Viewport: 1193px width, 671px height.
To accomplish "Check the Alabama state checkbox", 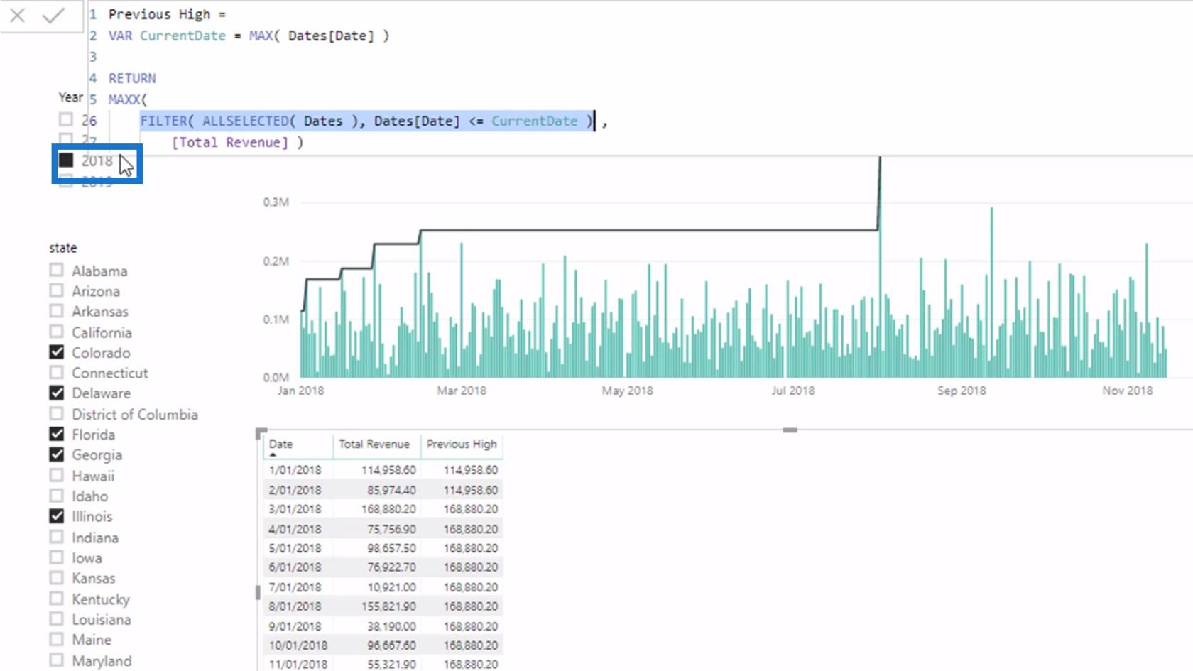I will pyautogui.click(x=57, y=271).
